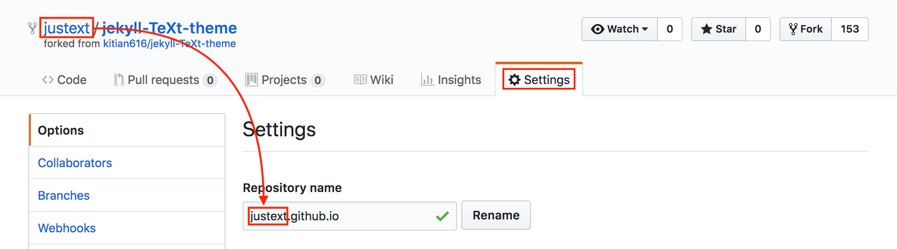Click the star icon on the Star button
This screenshot has width=897, height=249.
coord(706,29)
